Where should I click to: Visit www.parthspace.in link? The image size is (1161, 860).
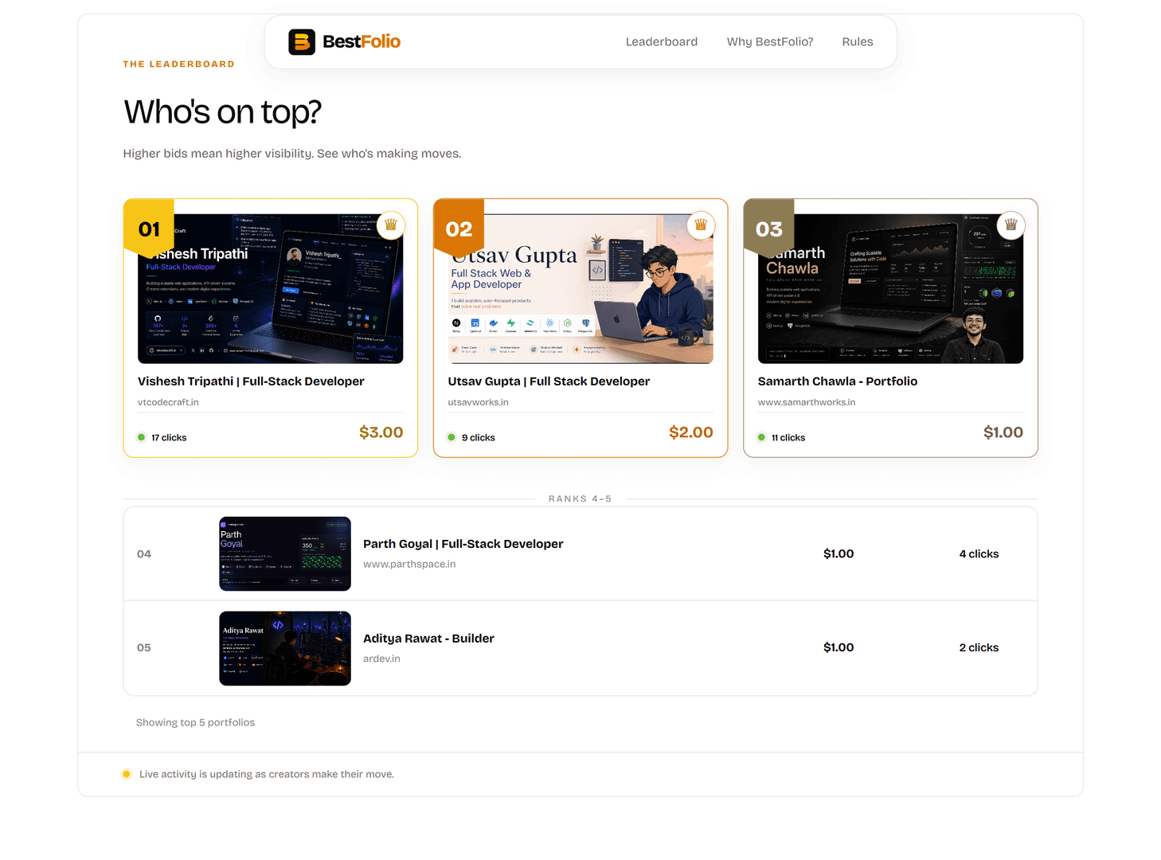409,564
